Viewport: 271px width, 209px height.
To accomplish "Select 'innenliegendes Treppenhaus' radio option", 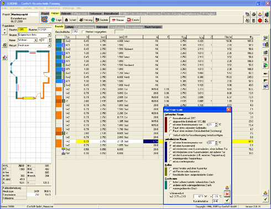I will [x=171, y=158].
